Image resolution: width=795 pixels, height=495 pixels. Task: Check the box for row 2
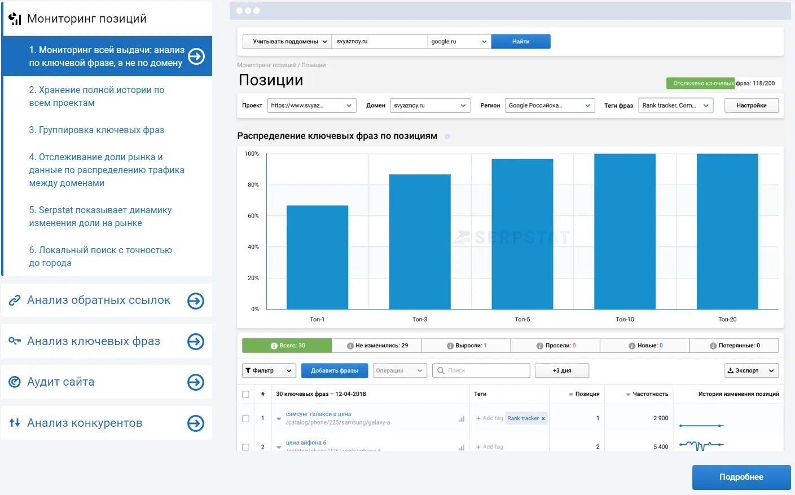(x=245, y=447)
